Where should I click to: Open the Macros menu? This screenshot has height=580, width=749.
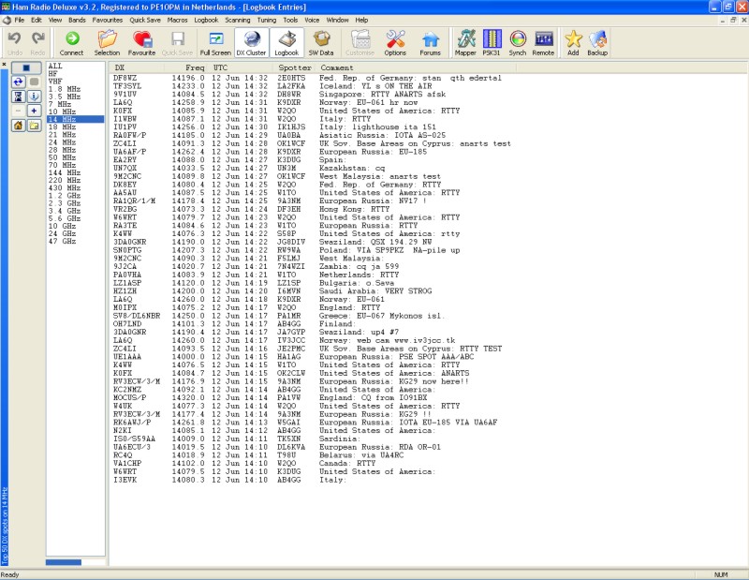pyautogui.click(x=177, y=20)
